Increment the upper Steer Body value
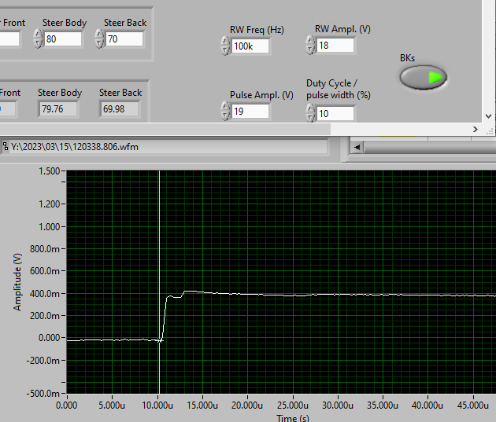The height and width of the screenshot is (422, 496). coord(38,34)
